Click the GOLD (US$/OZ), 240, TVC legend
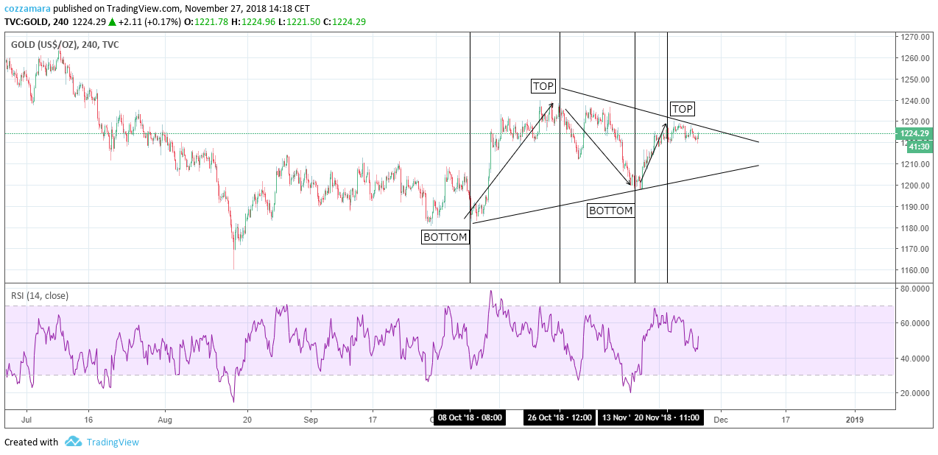 click(65, 45)
